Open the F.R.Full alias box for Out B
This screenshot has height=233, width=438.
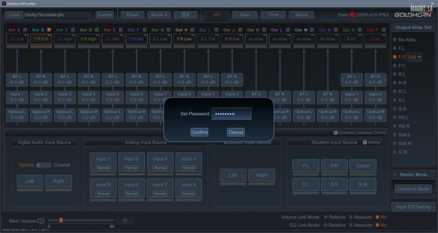coord(41,39)
